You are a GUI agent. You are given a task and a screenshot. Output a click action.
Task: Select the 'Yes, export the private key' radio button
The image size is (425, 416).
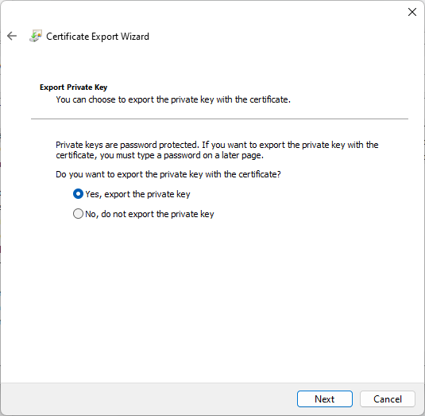click(x=78, y=194)
